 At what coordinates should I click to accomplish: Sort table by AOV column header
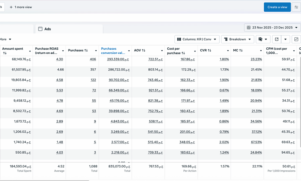[x=140, y=51]
